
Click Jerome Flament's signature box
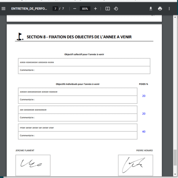click(33, 165)
